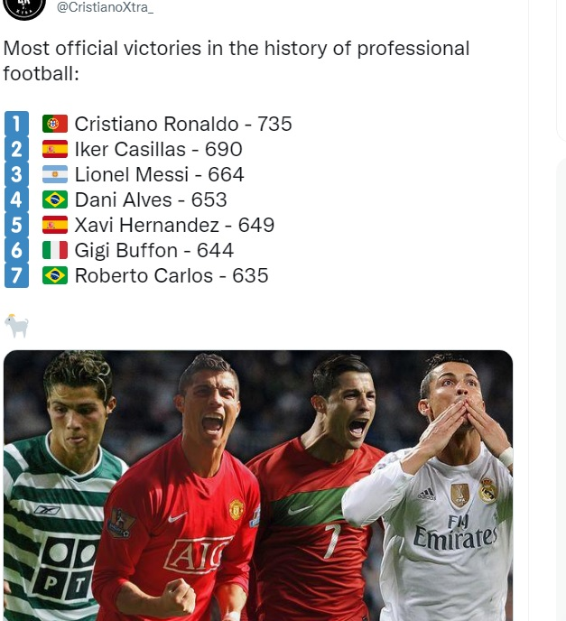
Task: Click the Spain flag beside Xavi Hernandez
Action: [55, 225]
